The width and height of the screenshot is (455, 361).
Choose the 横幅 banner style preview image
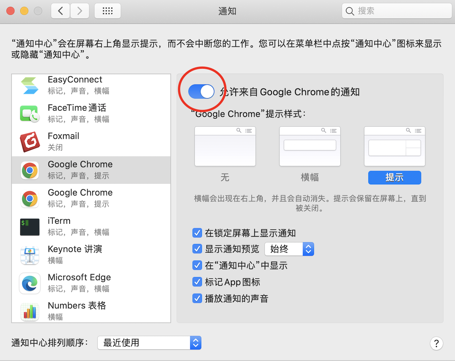[x=310, y=146]
